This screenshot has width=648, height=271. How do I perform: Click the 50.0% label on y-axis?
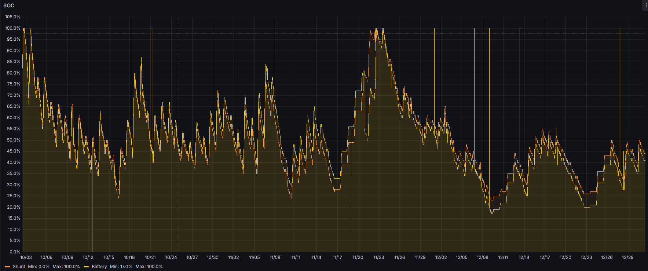(x=14, y=140)
